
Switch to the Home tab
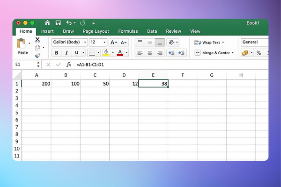(x=26, y=31)
